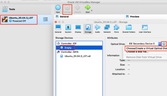Click the Ubuntu VM OS icon

pyautogui.click(x=5, y=19)
